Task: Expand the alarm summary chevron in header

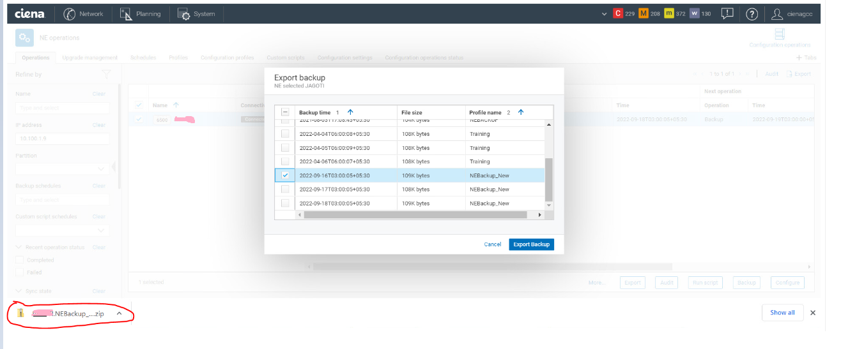Action: click(x=605, y=13)
